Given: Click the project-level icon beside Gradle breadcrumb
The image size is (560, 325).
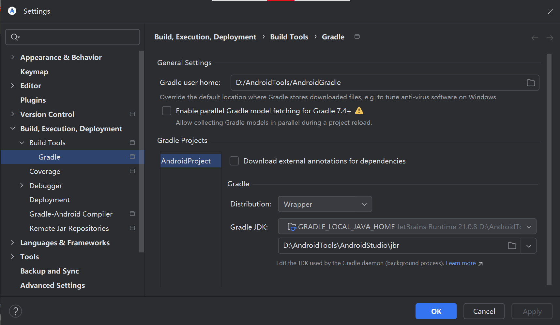Looking at the screenshot, I should click(357, 37).
